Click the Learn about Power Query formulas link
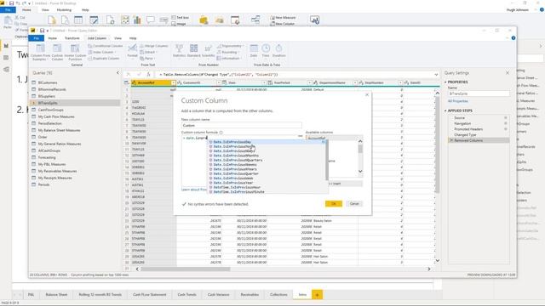The height and width of the screenshot is (306, 545). tap(194, 190)
